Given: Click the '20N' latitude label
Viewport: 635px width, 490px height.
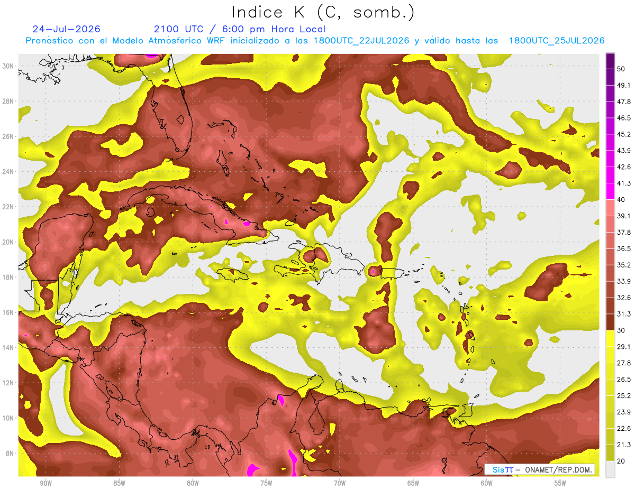Looking at the screenshot, I should [x=9, y=242].
